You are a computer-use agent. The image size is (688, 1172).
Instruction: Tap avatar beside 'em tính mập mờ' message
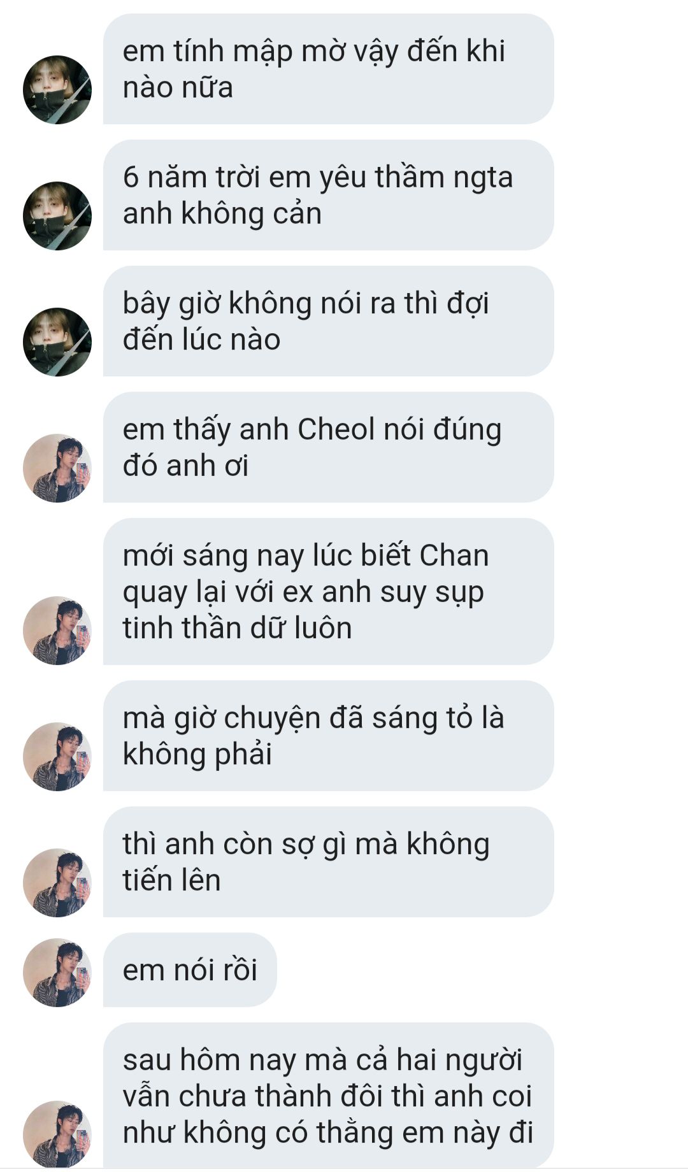tap(57, 90)
